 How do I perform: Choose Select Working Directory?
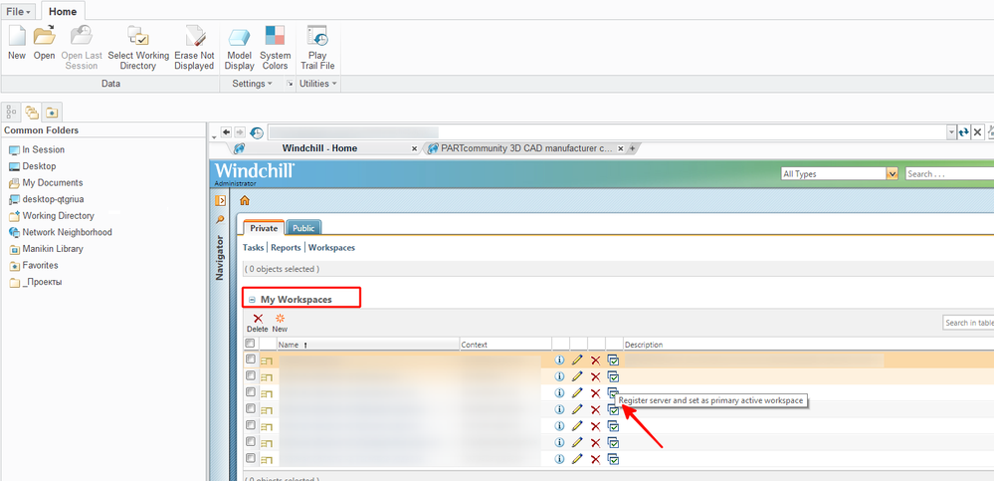pyautogui.click(x=138, y=48)
